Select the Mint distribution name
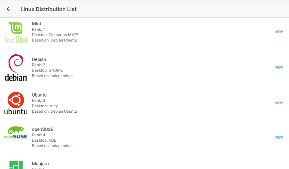Viewport: 289px width, 169px height. click(x=36, y=24)
